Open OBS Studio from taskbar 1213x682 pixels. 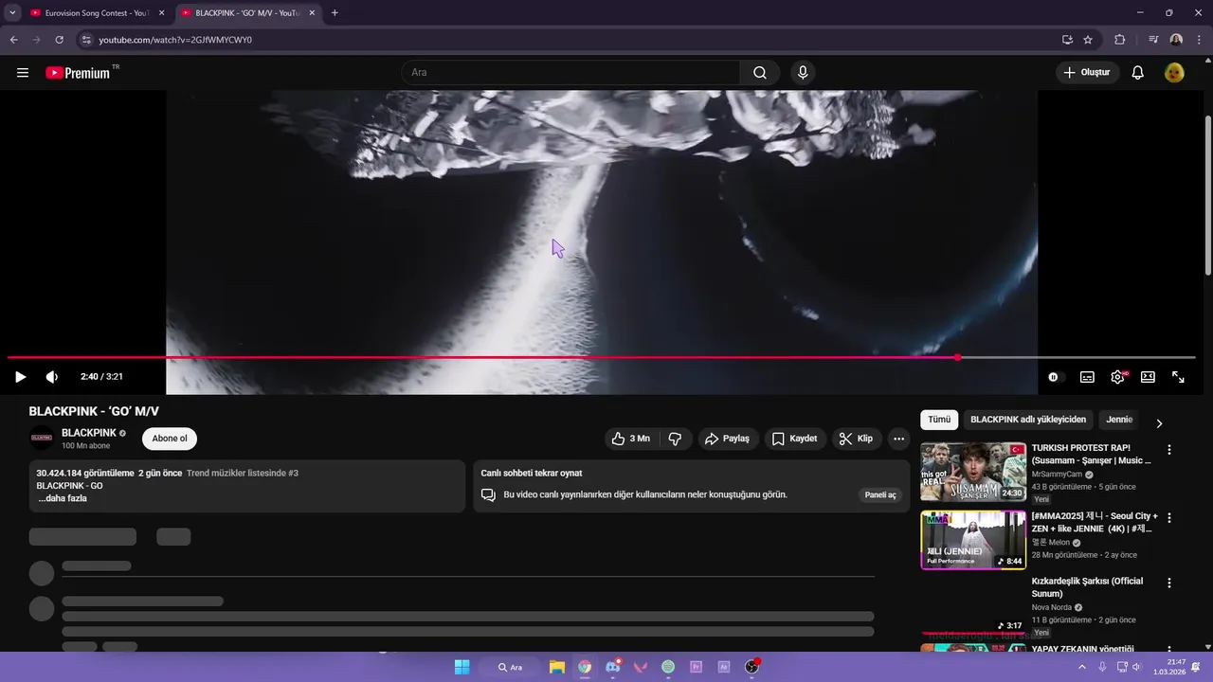click(751, 667)
